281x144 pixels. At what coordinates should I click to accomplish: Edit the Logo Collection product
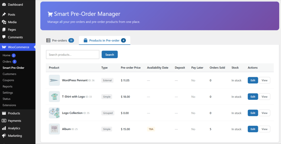[x=253, y=113]
